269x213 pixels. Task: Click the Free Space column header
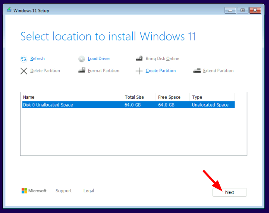[x=172, y=97]
